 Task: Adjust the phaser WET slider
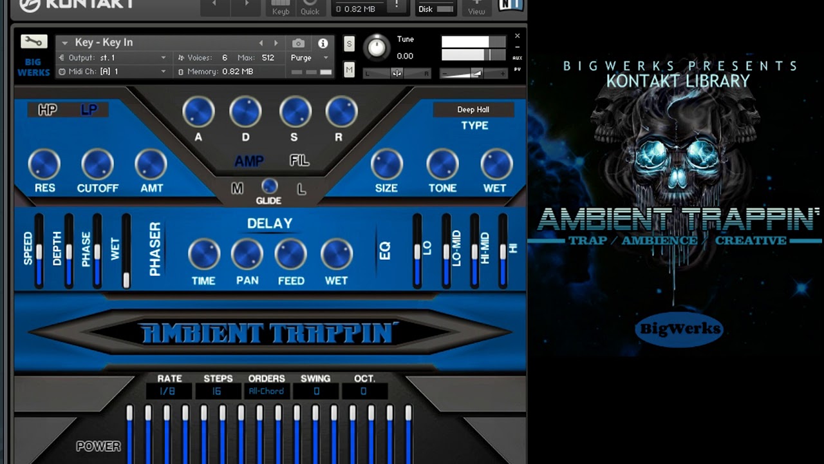(x=126, y=251)
